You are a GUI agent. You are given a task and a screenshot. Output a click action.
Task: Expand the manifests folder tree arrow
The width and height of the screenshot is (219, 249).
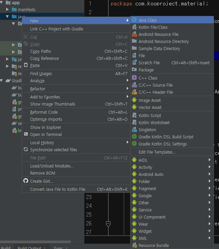tap(7, 9)
